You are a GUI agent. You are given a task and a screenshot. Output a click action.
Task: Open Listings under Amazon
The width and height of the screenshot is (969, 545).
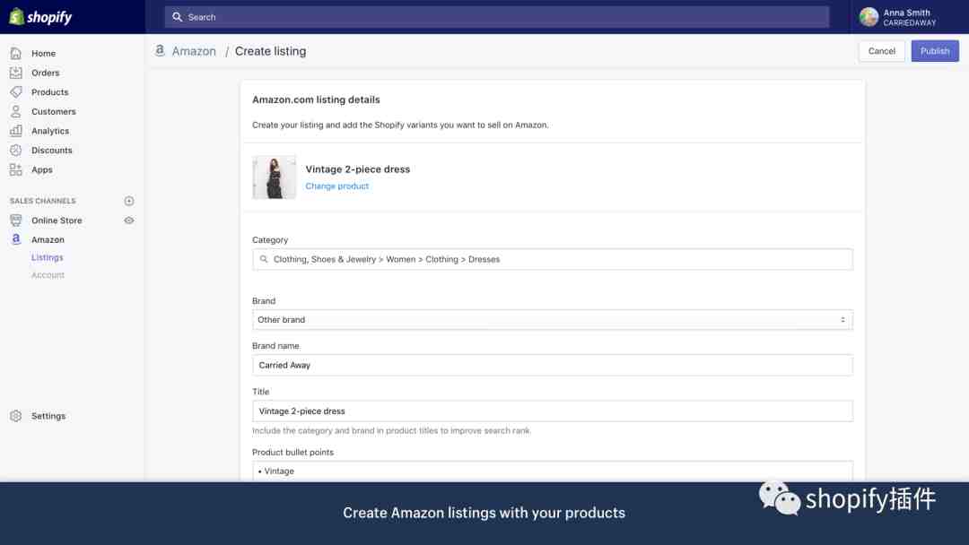tap(47, 257)
